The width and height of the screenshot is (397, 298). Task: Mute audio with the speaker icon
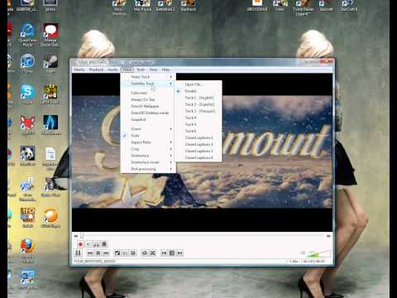point(303,253)
